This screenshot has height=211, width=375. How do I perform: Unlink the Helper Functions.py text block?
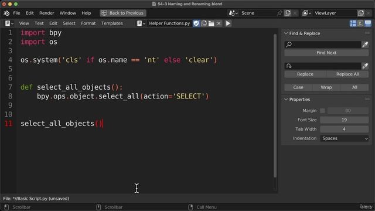219,23
